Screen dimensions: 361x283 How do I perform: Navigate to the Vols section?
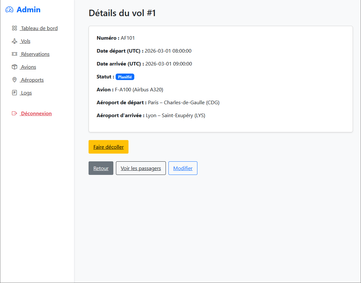point(25,41)
